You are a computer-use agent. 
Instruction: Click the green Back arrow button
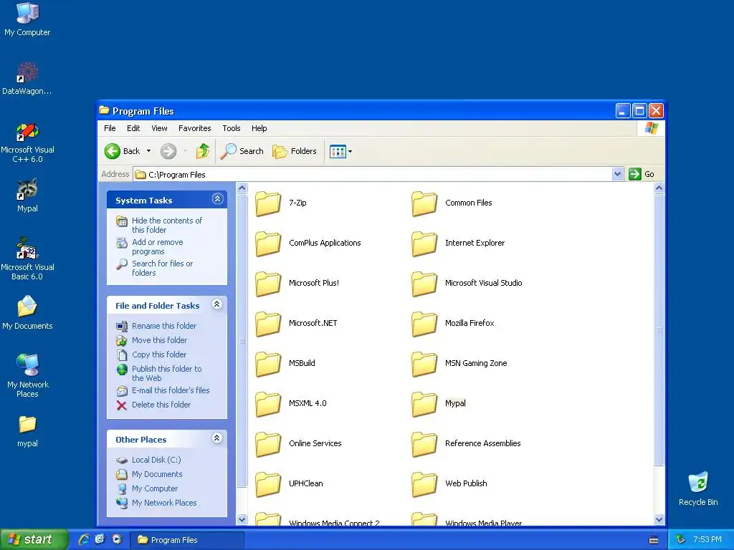113,151
